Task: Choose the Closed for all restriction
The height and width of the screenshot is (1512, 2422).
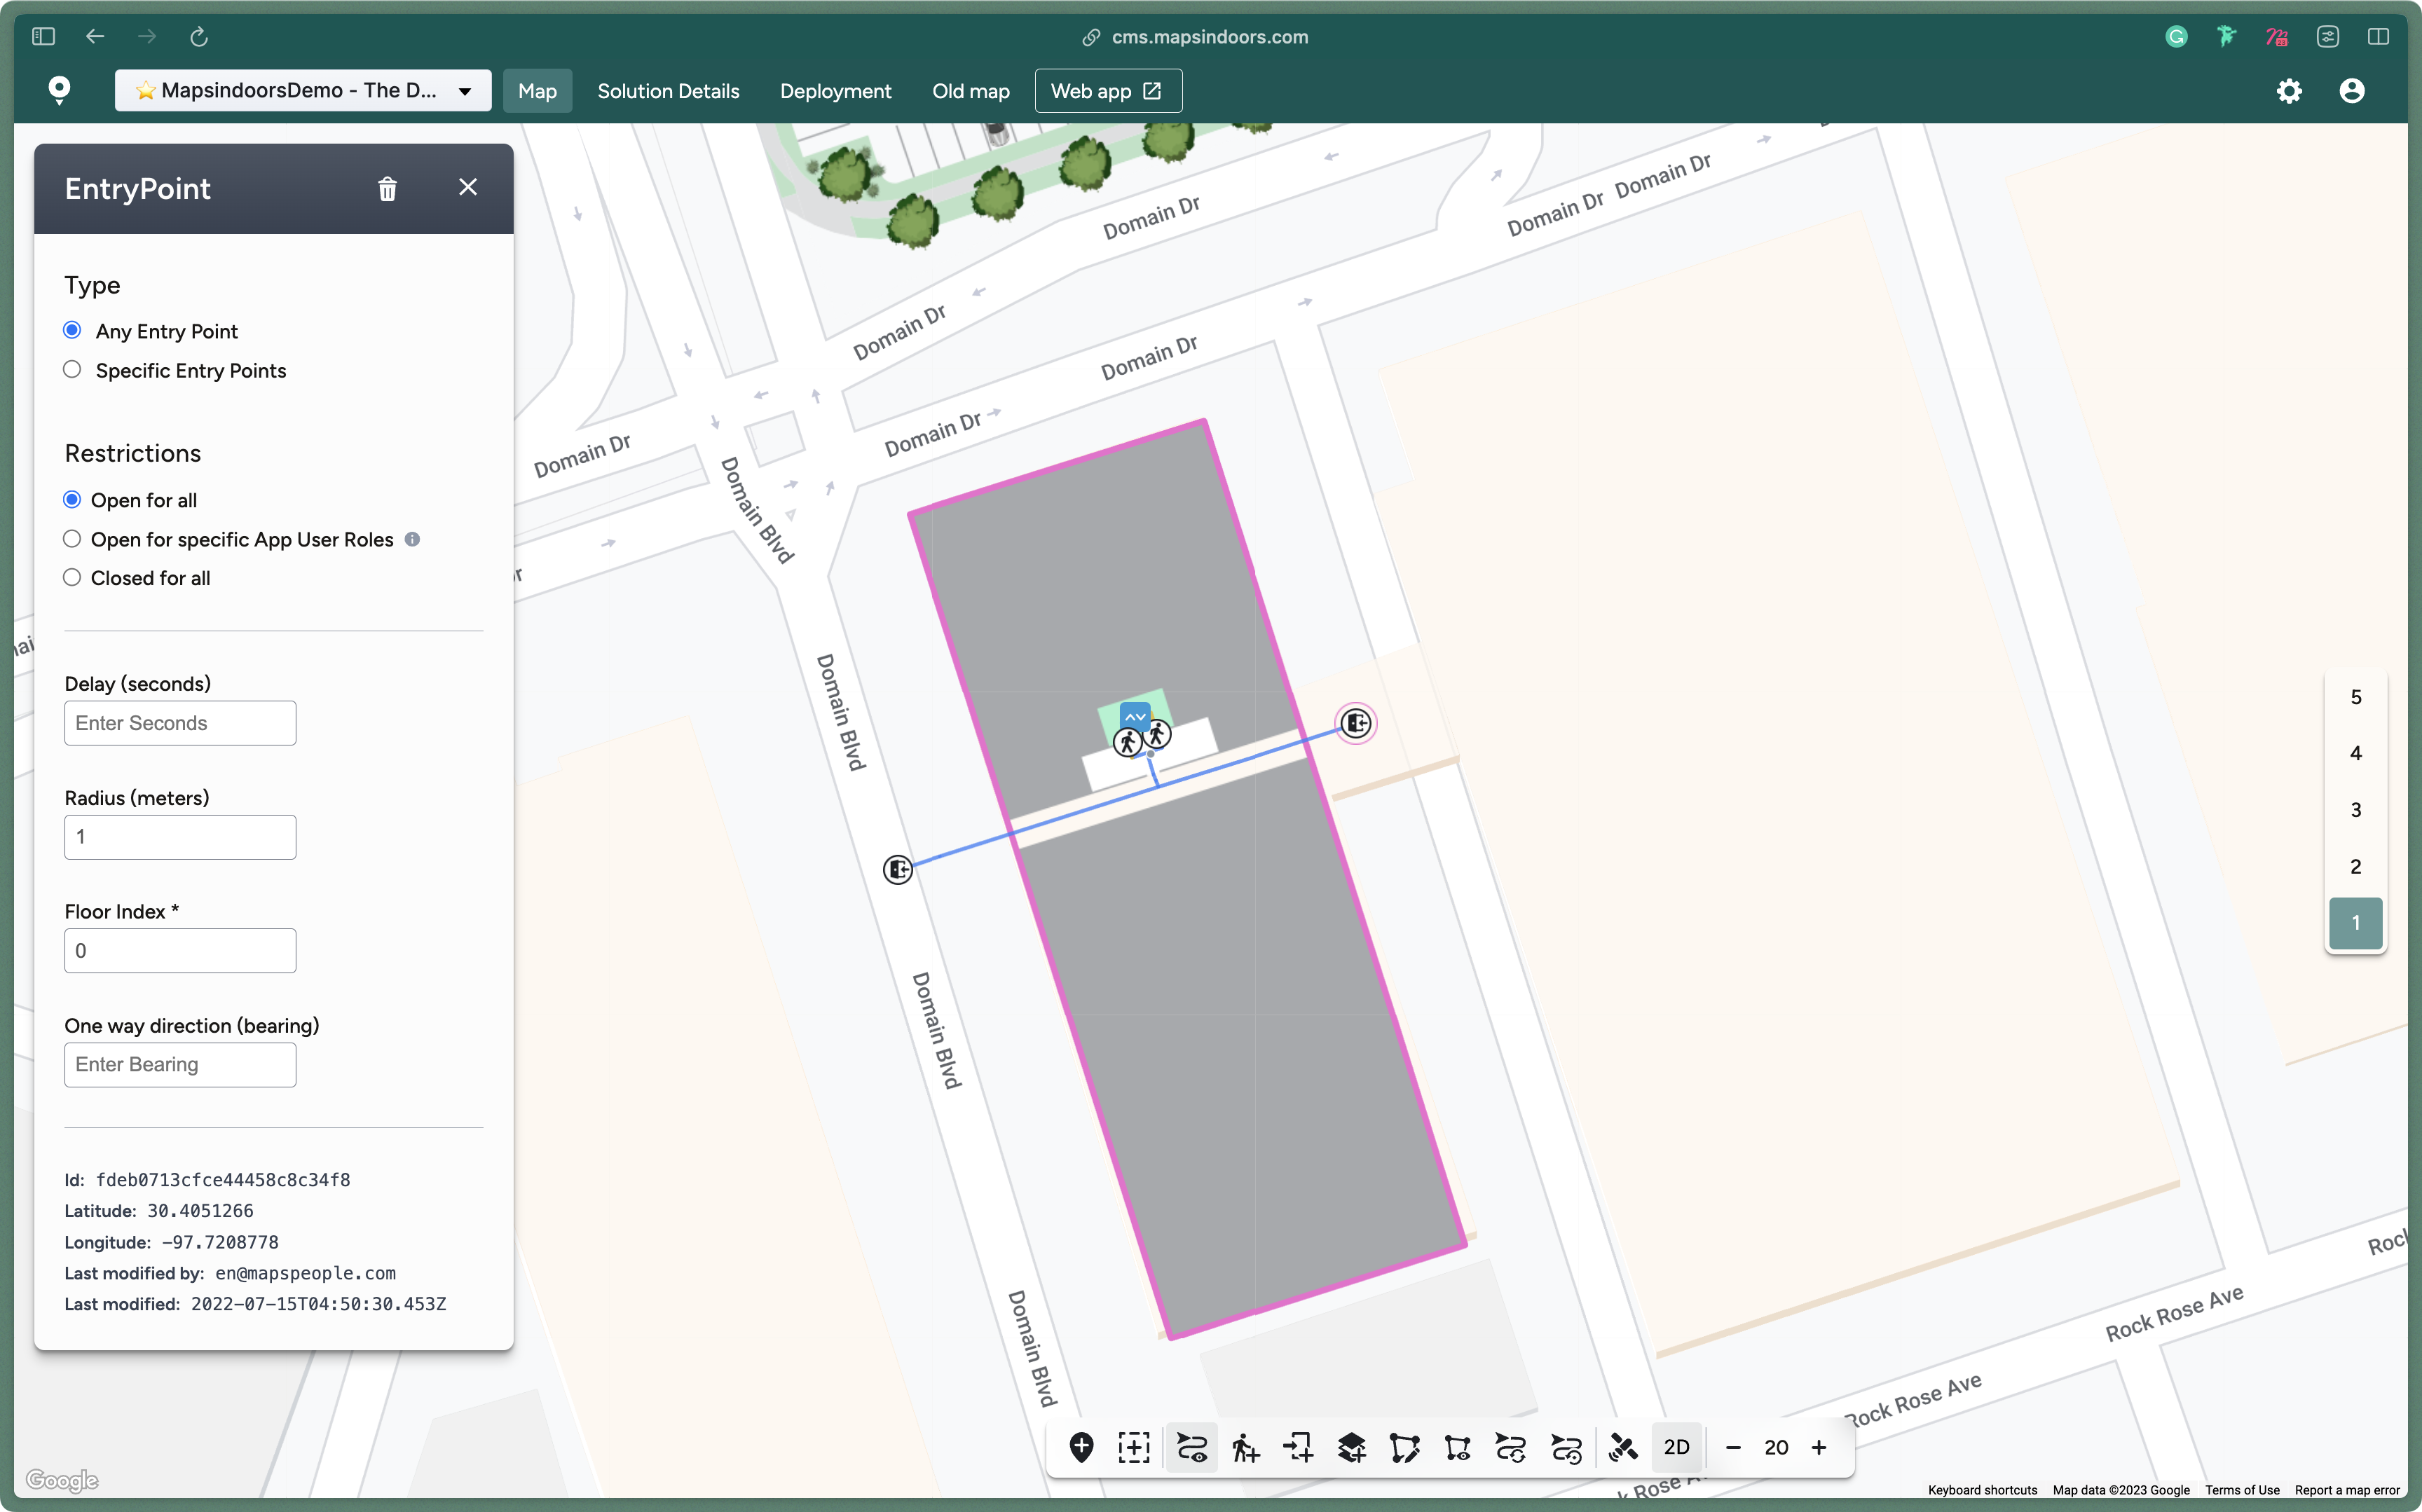Action: pos(72,578)
